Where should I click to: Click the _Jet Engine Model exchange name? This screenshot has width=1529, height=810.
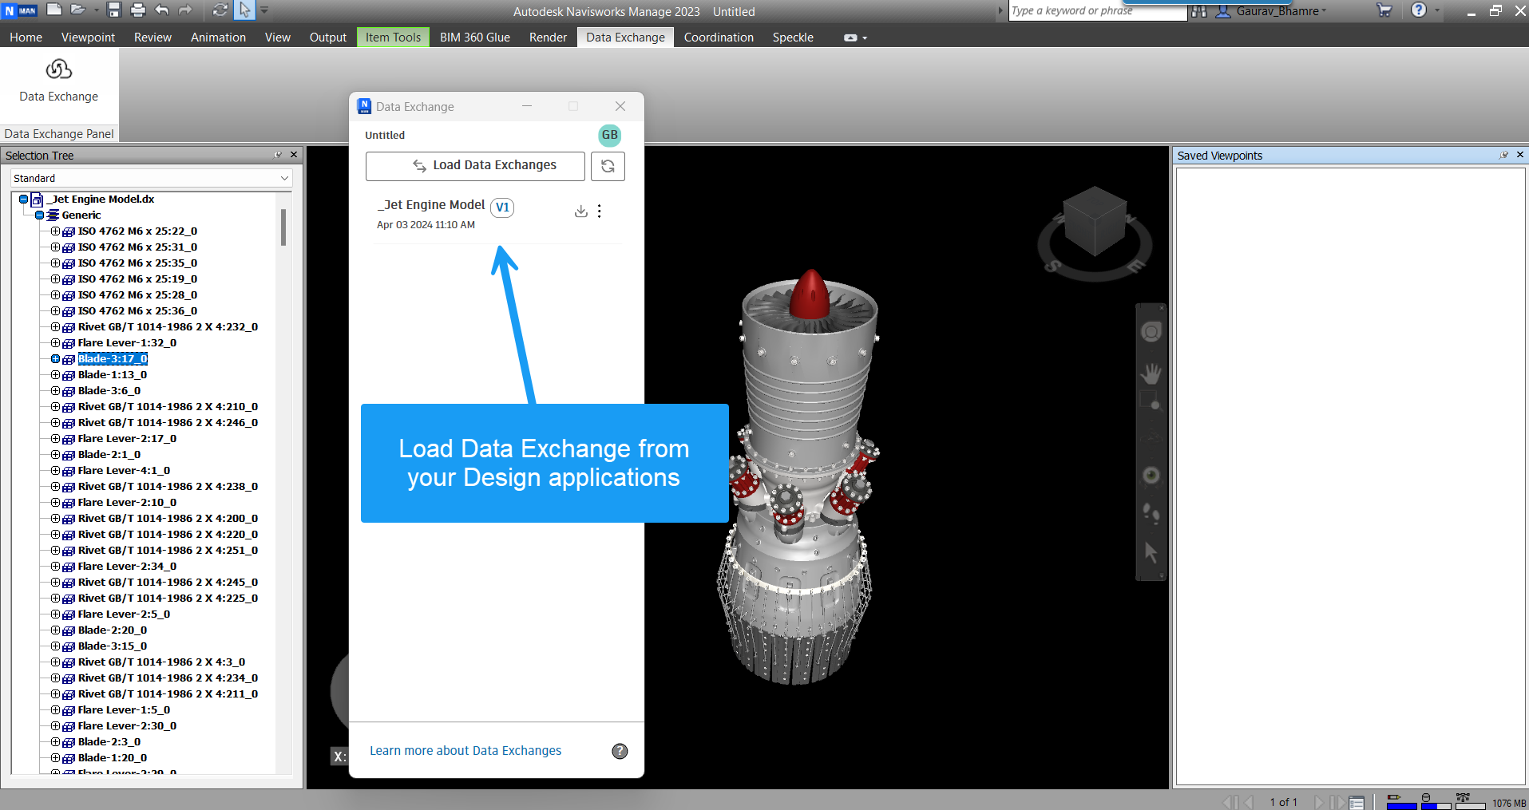pyautogui.click(x=431, y=205)
